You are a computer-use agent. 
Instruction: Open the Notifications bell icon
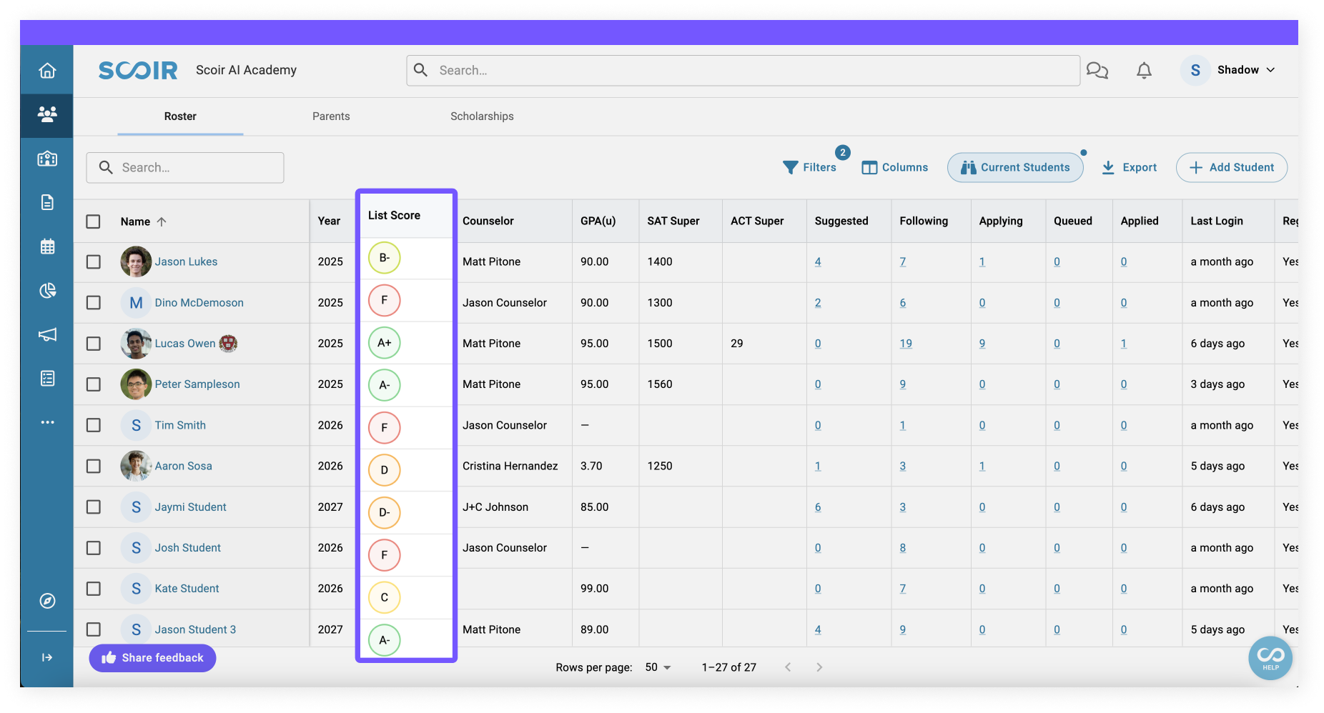tap(1144, 70)
